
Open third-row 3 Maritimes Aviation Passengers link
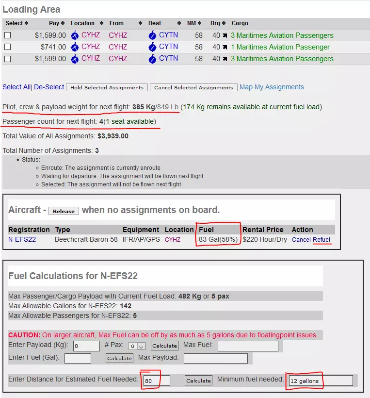(282, 59)
